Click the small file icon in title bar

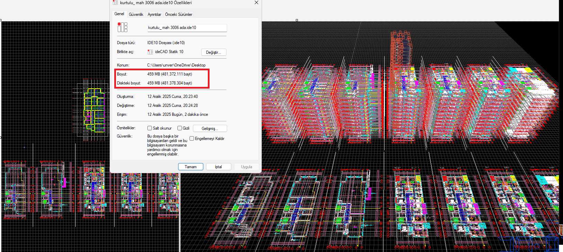(x=115, y=3)
